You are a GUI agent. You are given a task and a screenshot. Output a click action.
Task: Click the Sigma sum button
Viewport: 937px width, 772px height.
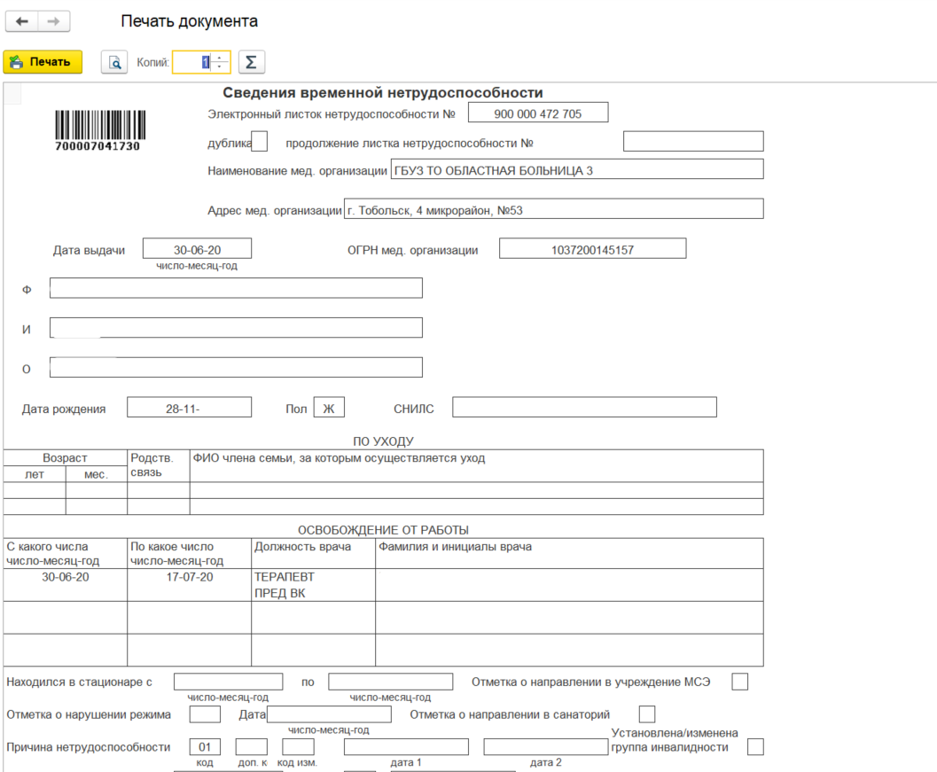pos(251,62)
